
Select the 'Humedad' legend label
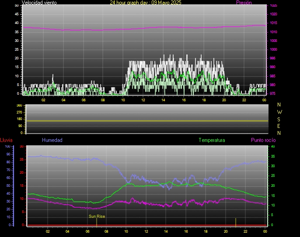pyautogui.click(x=52, y=140)
